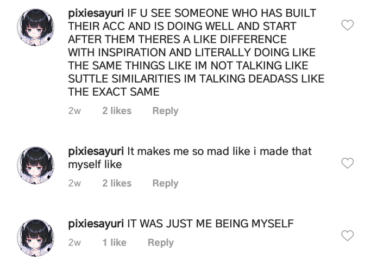The height and width of the screenshot is (272, 377).
Task: Open the pixiesayuri username on the first comment
Action: 96,13
